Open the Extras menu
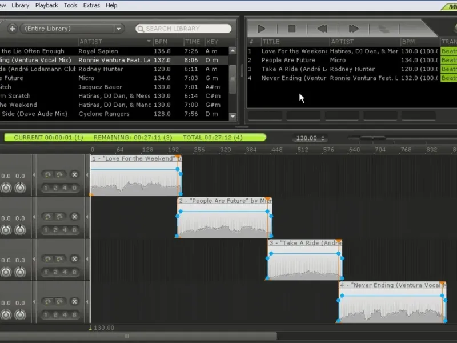Screen dimensions: 457x343 click(x=91, y=5)
